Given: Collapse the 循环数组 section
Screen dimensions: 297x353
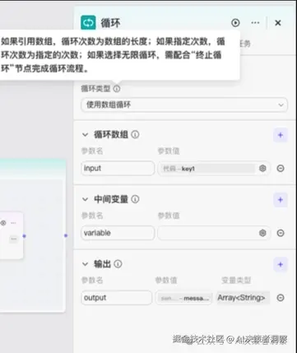Looking at the screenshot, I should point(86,135).
